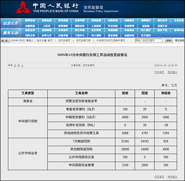Click the 其他期限逆回购 cell

click(x=81, y=149)
